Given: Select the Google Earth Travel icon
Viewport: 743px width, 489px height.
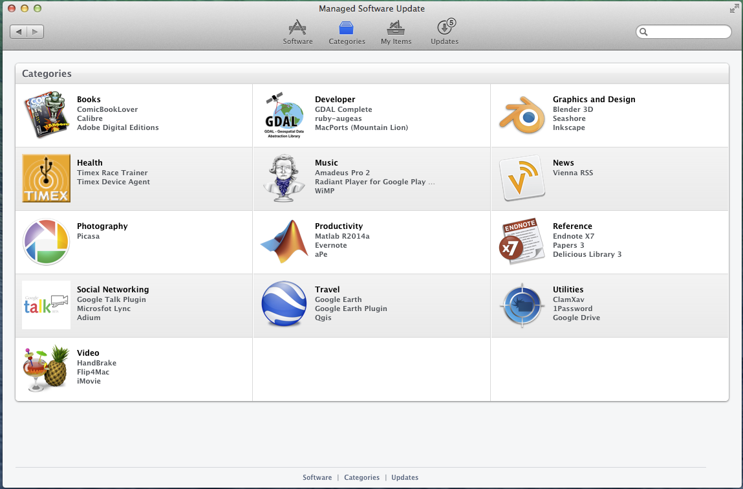Looking at the screenshot, I should [285, 305].
